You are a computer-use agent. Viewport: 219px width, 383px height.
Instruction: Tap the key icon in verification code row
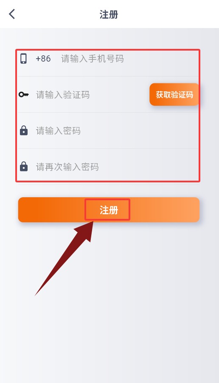click(24, 94)
